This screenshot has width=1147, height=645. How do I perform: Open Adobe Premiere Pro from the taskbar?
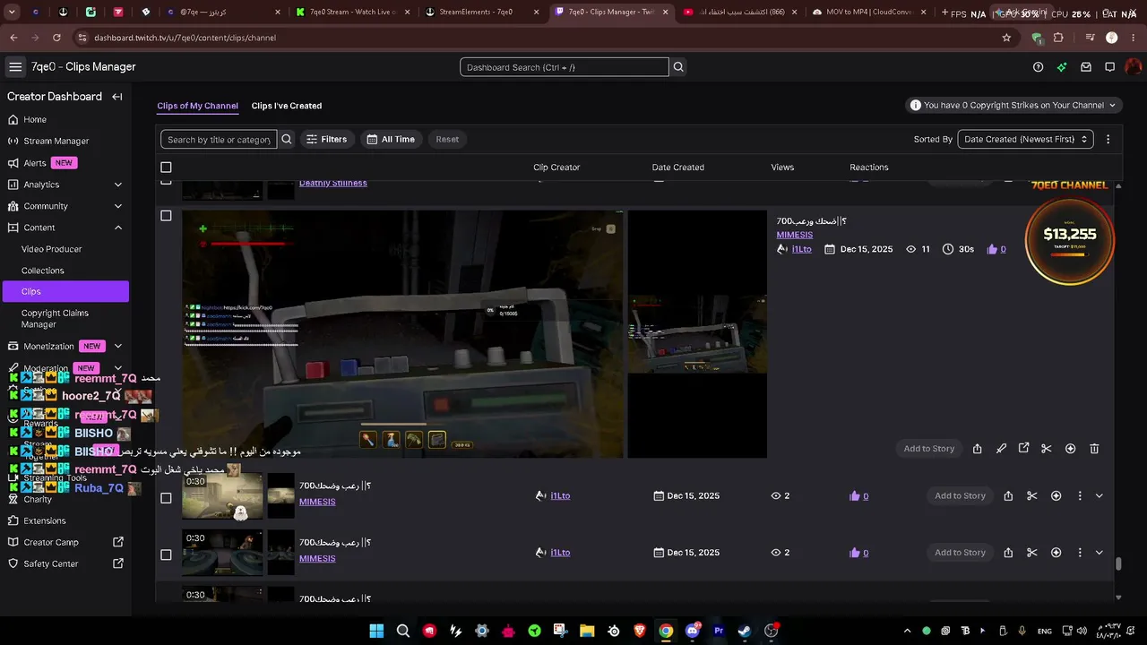click(x=719, y=631)
